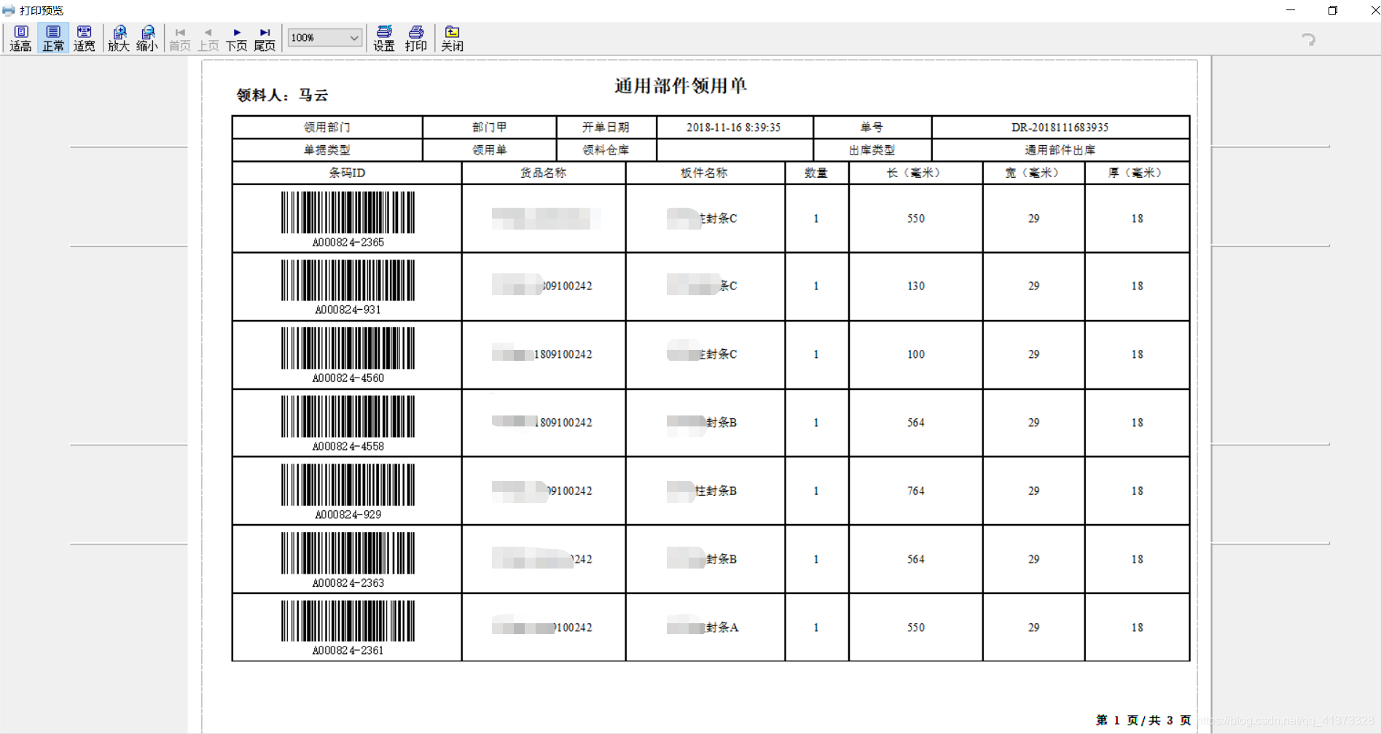Click the 条码ID column header
Screen dimensions: 1381x734
pos(347,173)
